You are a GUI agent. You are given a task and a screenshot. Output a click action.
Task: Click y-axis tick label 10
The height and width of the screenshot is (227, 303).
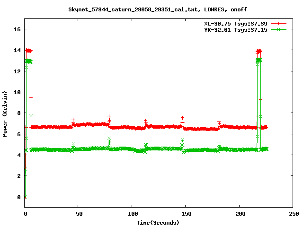pos(17,92)
